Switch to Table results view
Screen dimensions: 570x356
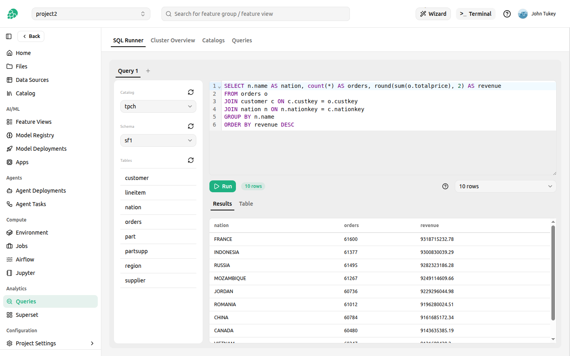tap(246, 204)
